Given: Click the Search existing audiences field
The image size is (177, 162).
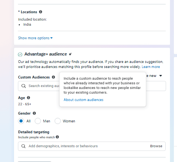Looking at the screenshot, I should pos(92,86).
